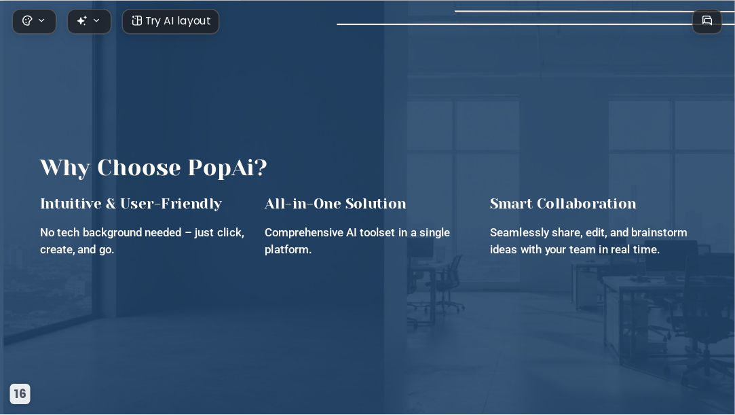This screenshot has height=415, width=735.
Task: Select the 'Why Choose PopAi?' title
Action: [153, 168]
